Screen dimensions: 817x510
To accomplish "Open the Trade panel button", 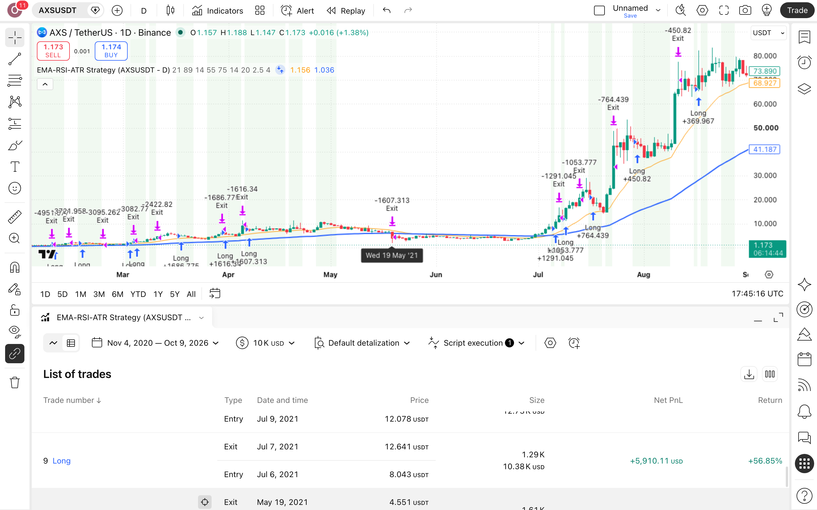I will point(797,10).
